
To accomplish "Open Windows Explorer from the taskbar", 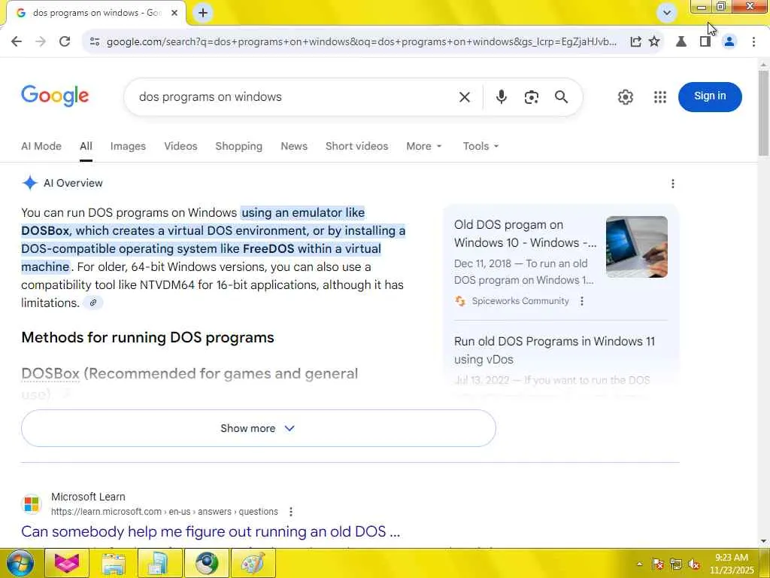I will pos(114,563).
